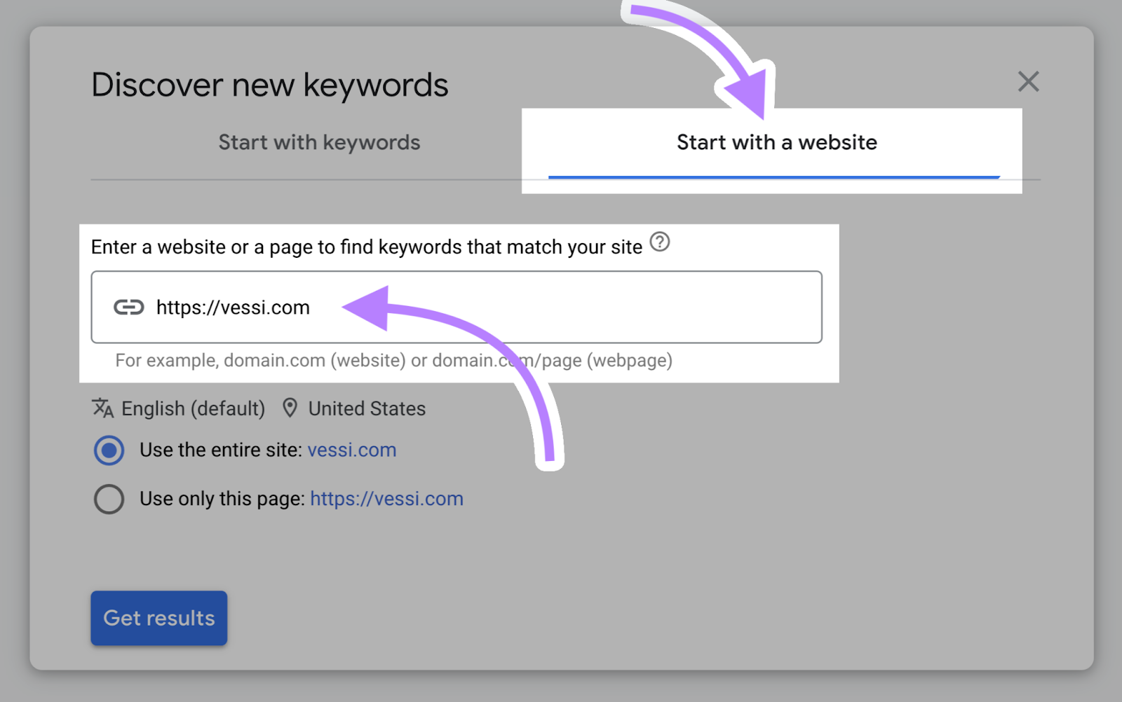Switch to the Start with keywords tab

pos(319,142)
